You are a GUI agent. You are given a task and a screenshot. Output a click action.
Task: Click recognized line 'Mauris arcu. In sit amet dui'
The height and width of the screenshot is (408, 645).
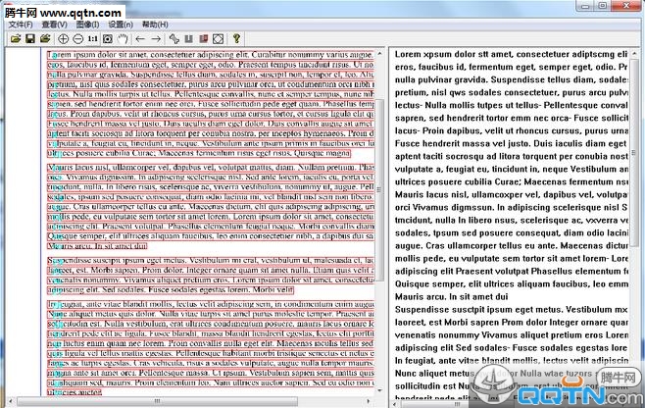click(x=451, y=297)
